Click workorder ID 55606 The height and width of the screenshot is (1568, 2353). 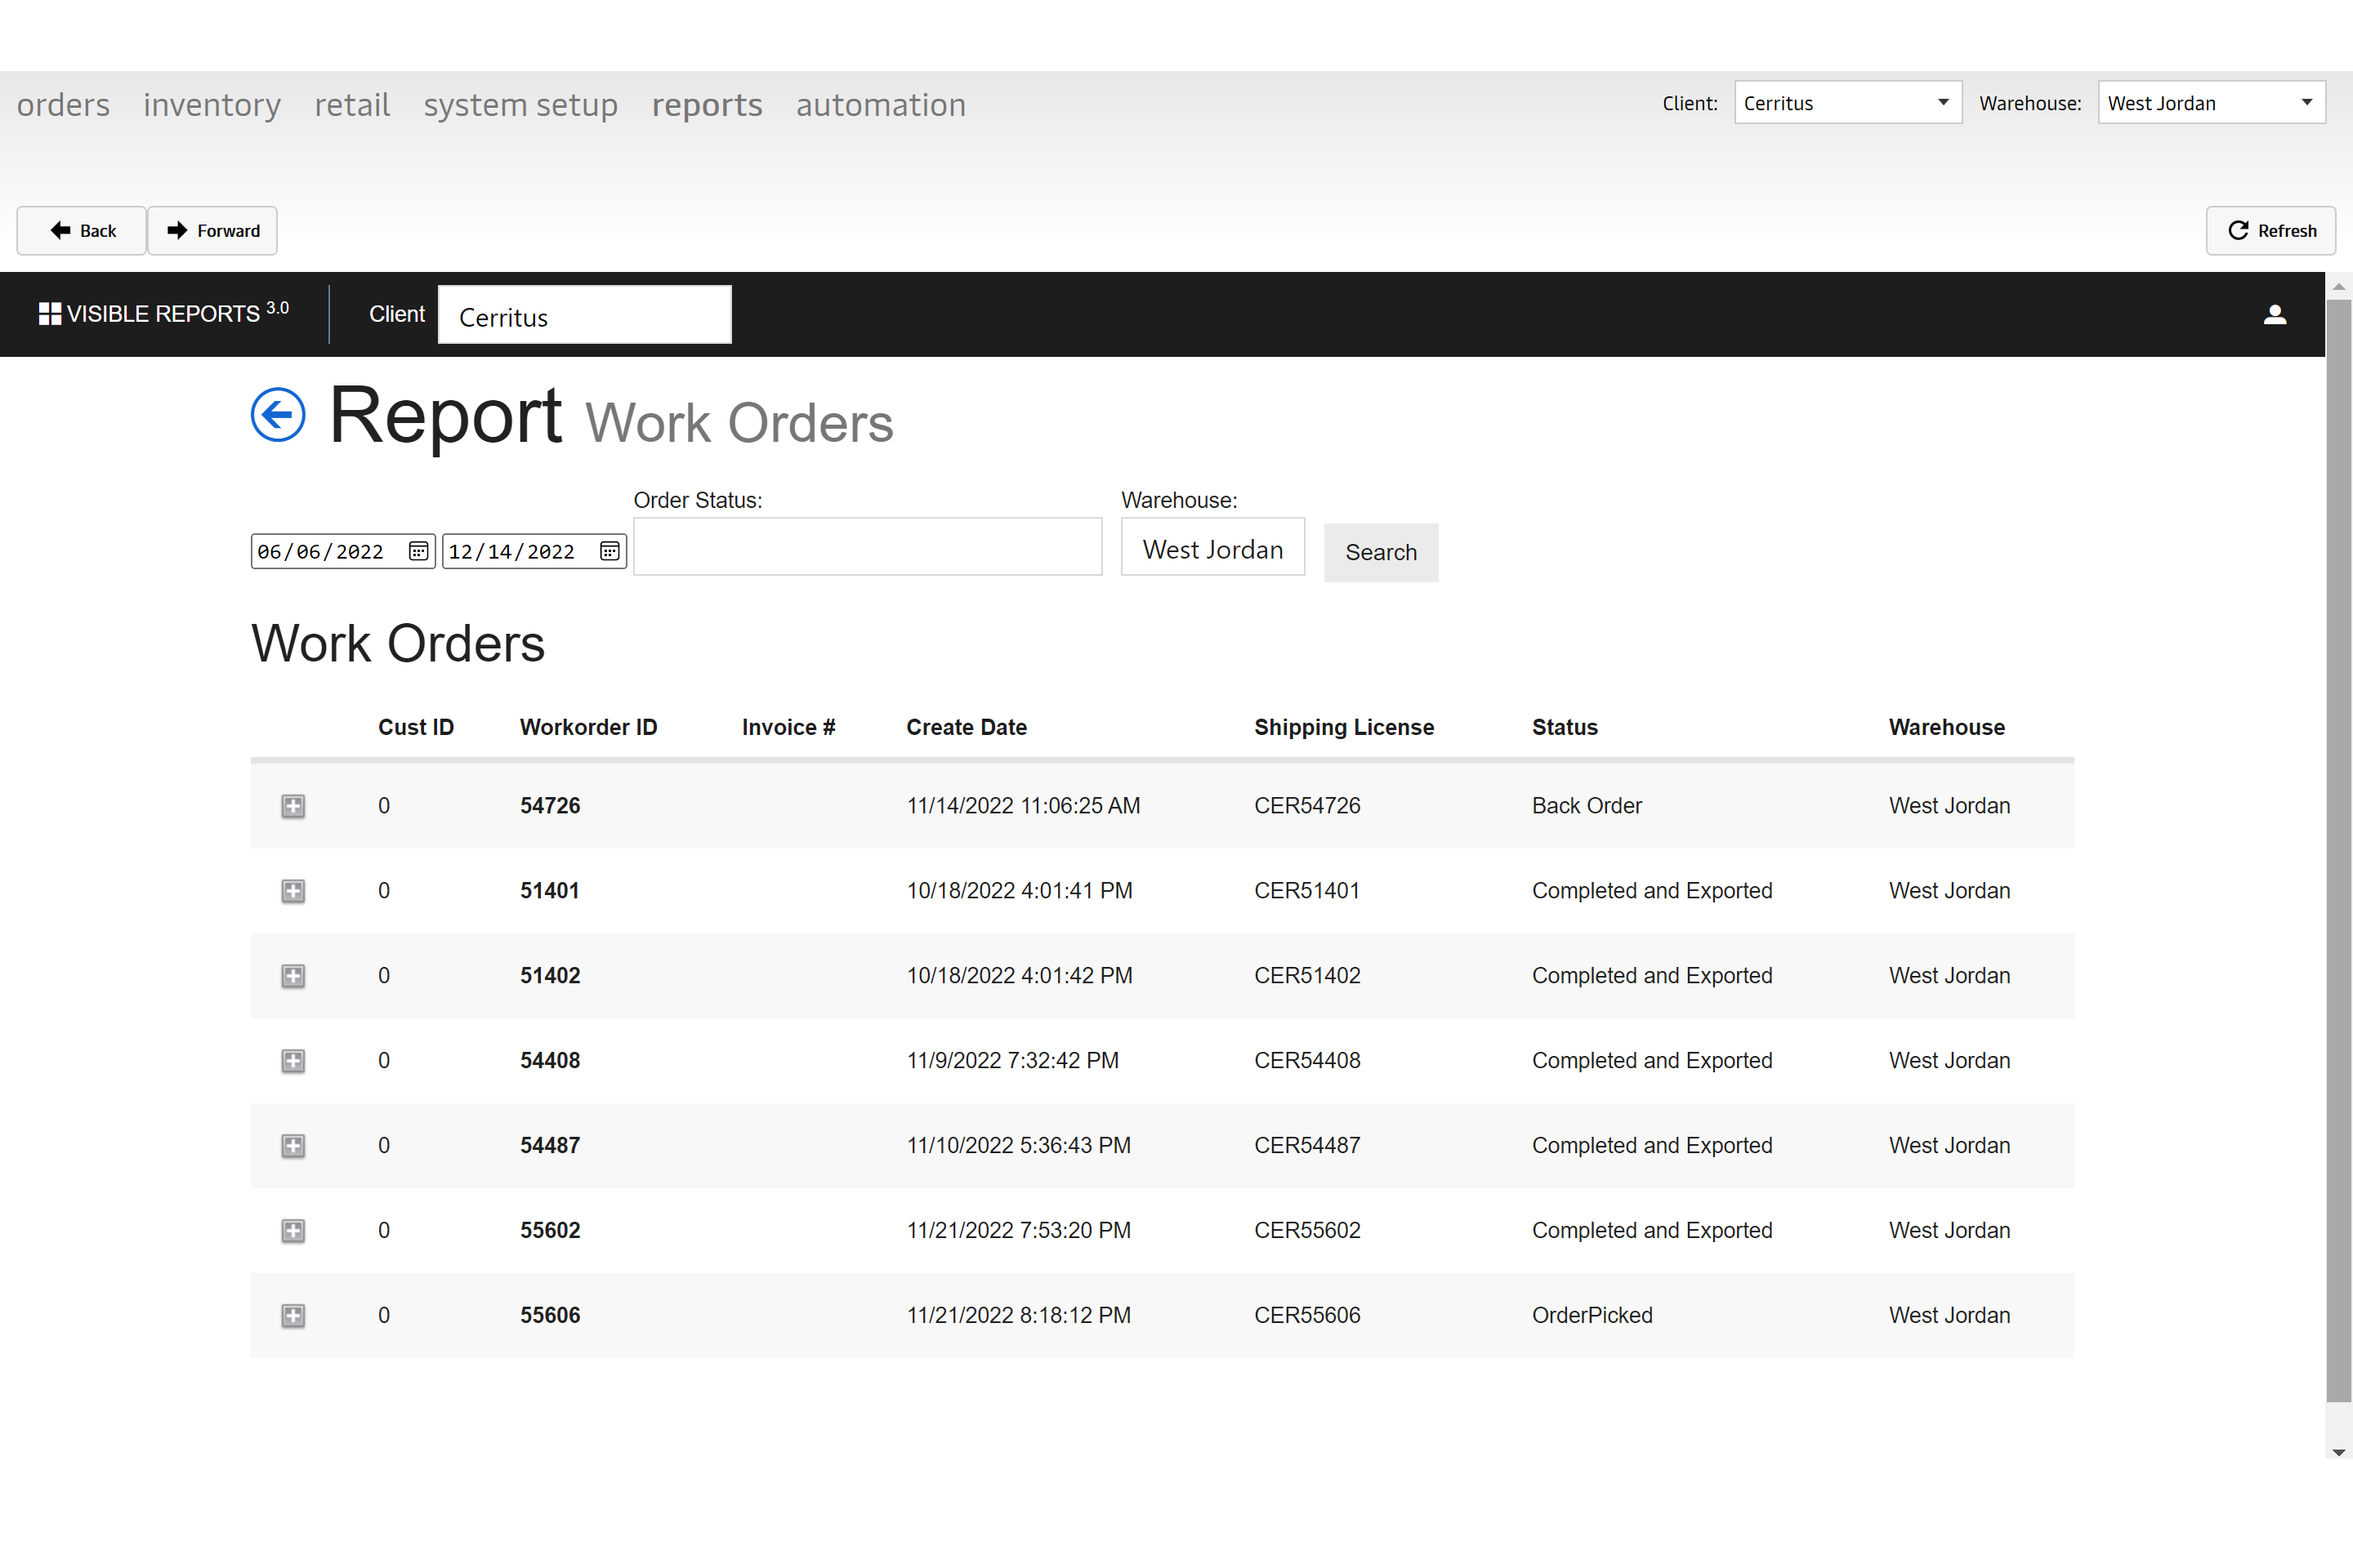click(x=550, y=1316)
